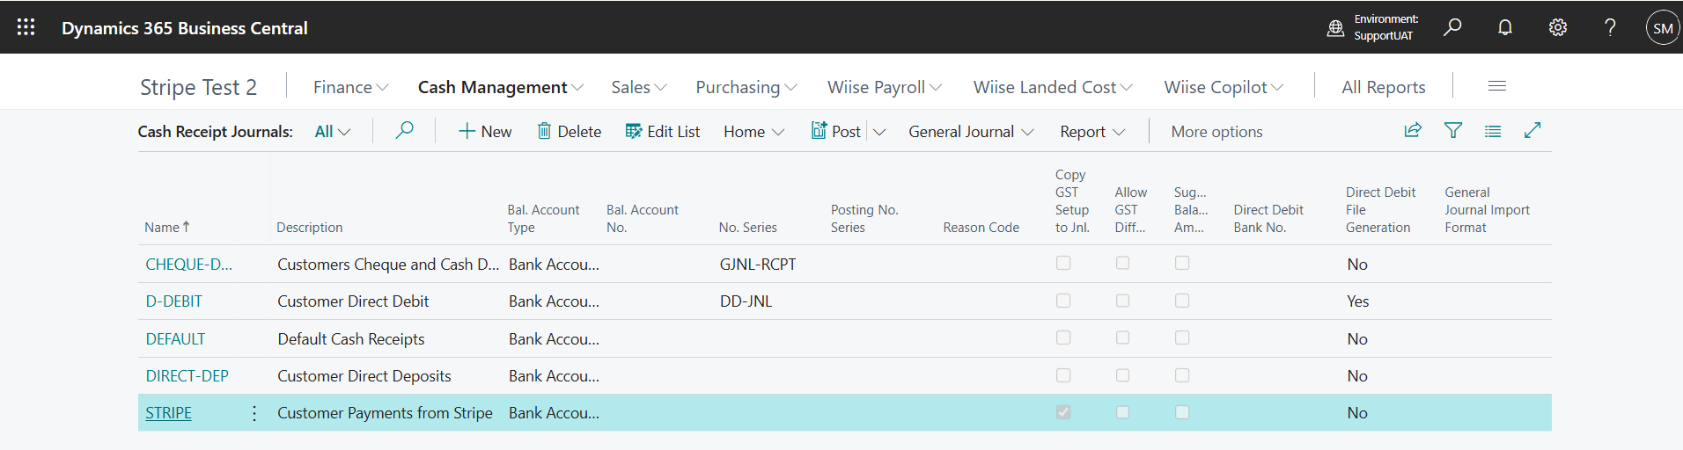This screenshot has width=1683, height=450.
Task: Click the No. Series column header
Action: (x=747, y=228)
